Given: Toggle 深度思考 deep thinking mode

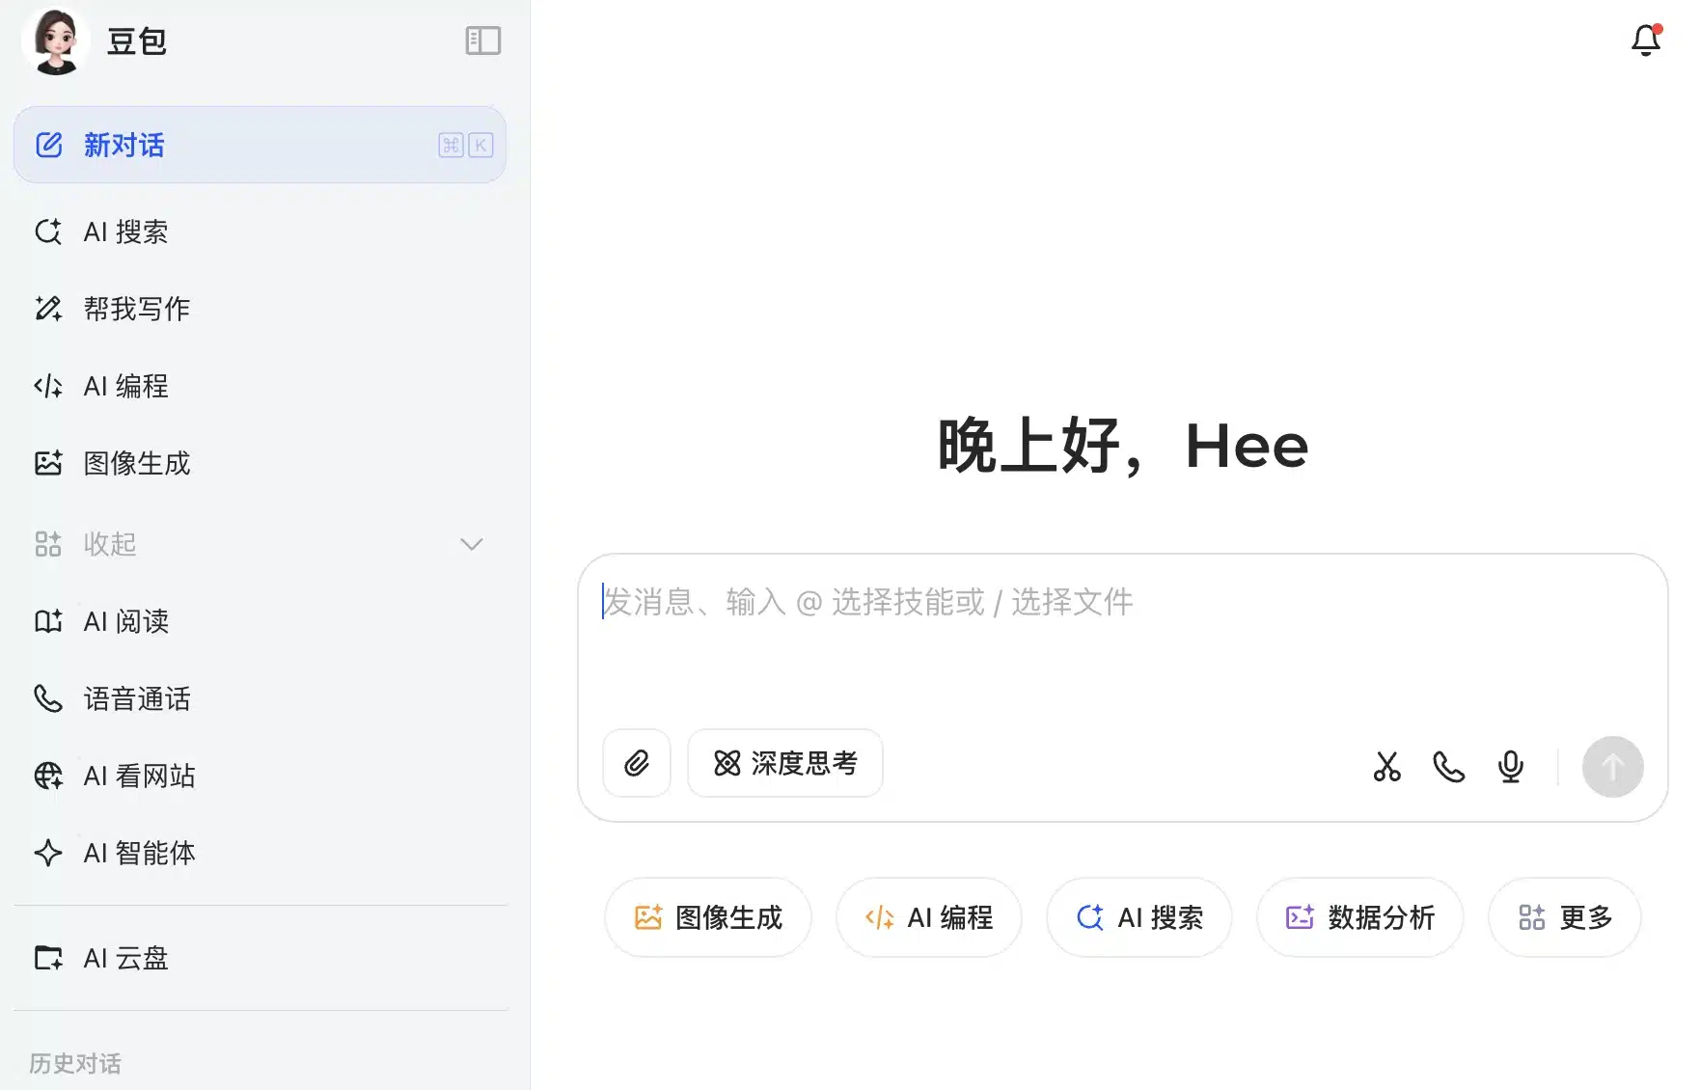Looking at the screenshot, I should [x=784, y=763].
